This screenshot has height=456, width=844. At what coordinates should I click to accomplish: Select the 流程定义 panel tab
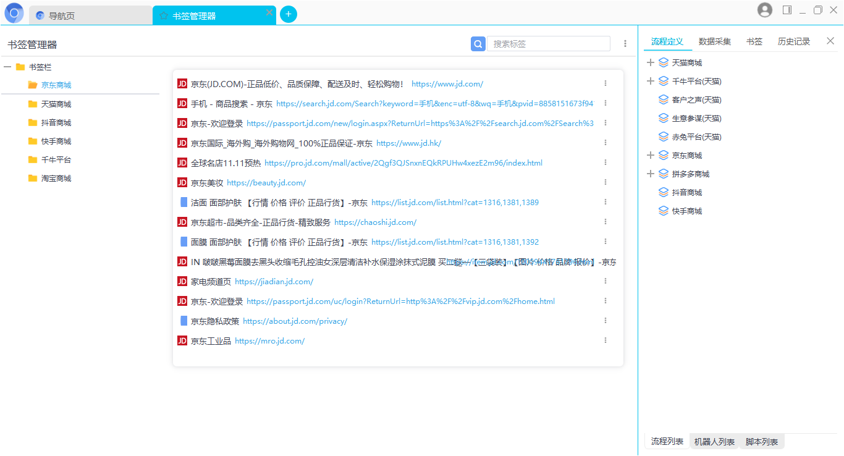[x=667, y=41]
